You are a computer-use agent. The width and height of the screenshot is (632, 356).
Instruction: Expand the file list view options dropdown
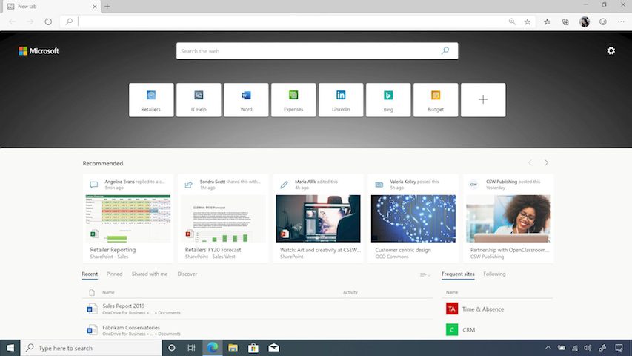point(425,275)
